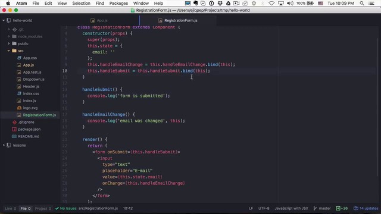This screenshot has height=214, width=381.
Task: Expand the .git folder
Action: (9, 29)
